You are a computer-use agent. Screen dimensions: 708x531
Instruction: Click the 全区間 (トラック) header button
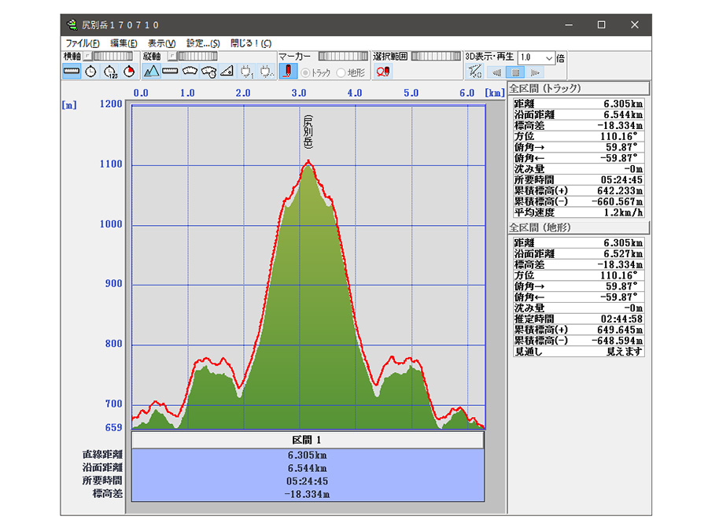(x=578, y=88)
